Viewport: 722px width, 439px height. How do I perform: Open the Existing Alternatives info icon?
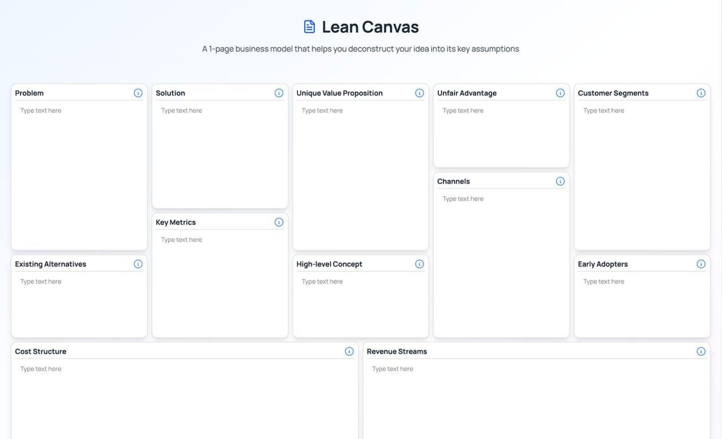click(138, 263)
